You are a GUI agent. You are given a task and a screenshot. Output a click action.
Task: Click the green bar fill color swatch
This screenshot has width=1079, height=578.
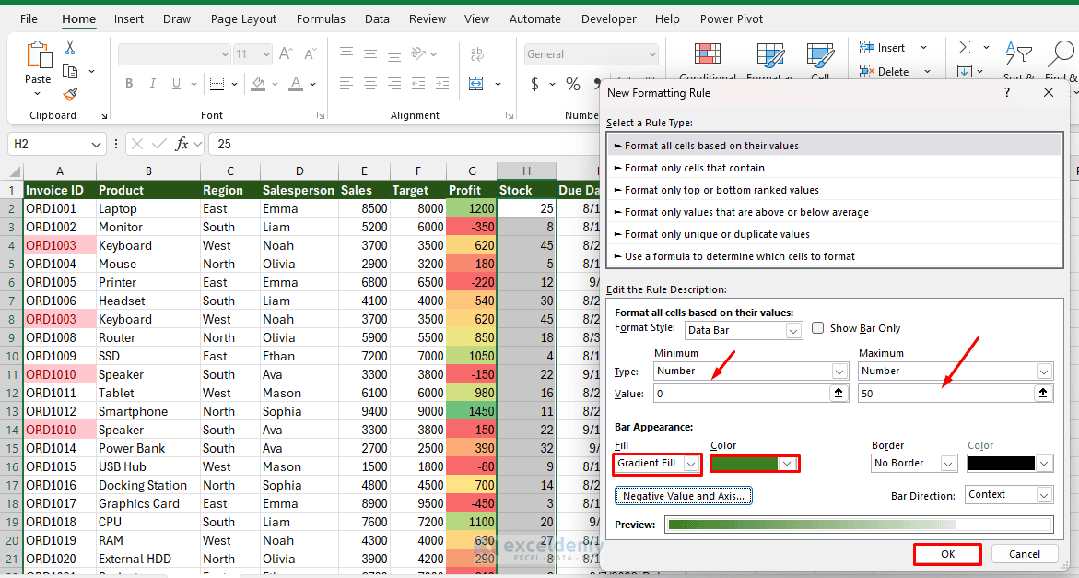745,464
